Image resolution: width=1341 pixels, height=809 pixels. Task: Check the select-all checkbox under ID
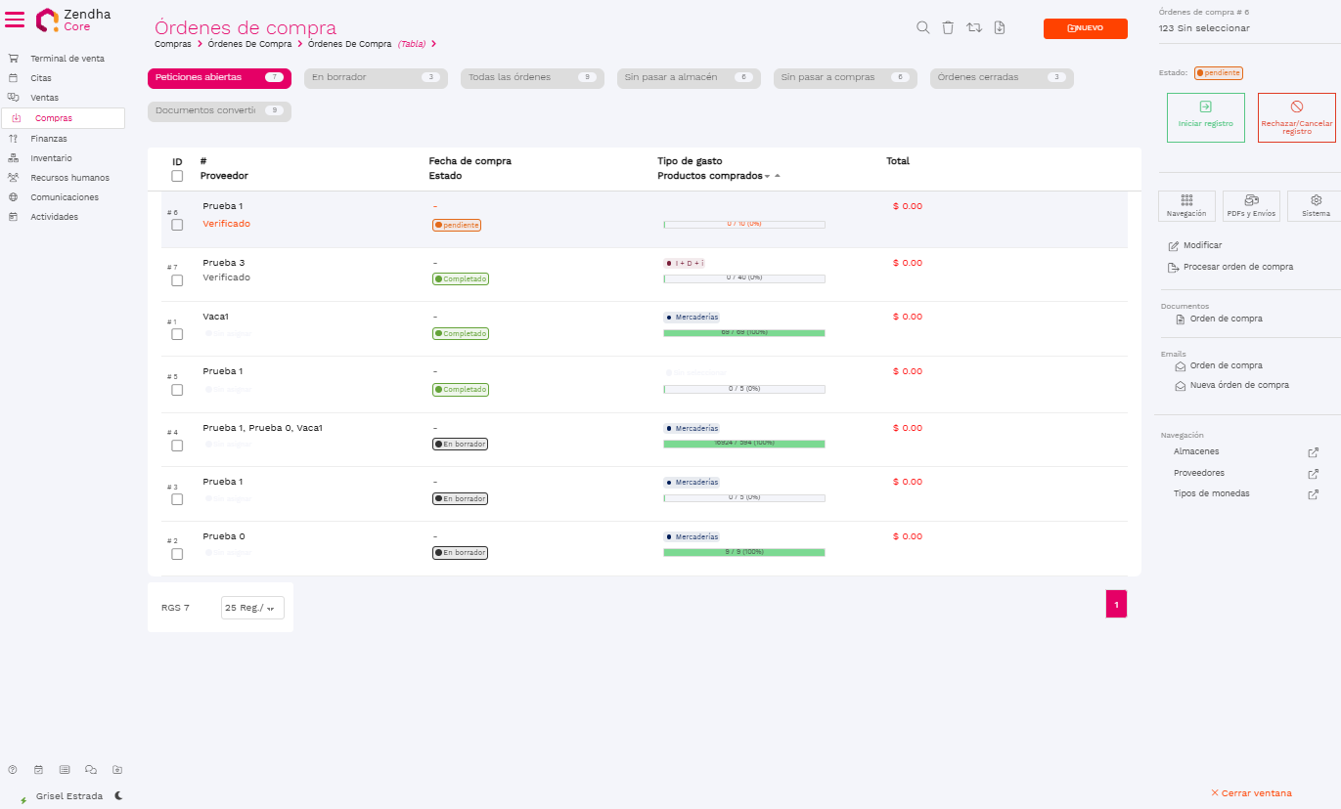pyautogui.click(x=177, y=176)
